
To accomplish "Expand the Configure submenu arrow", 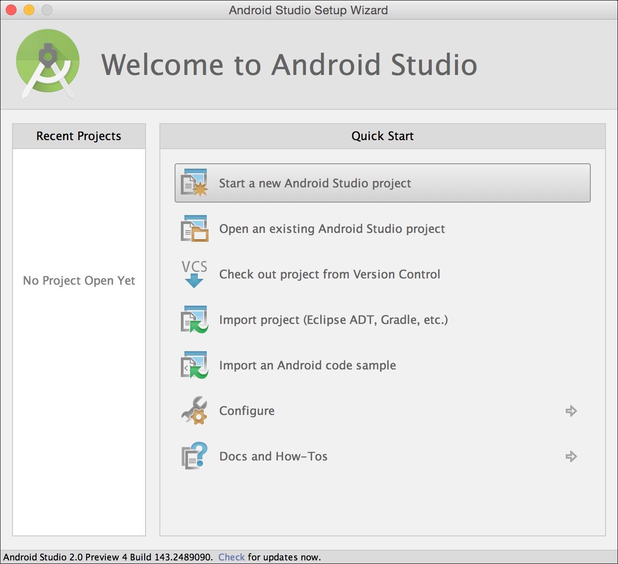I will [x=571, y=411].
